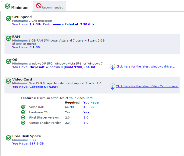Screen dimensions: 184x156
Task: Click the green checkmark beside Video Card
Action: [8, 81]
